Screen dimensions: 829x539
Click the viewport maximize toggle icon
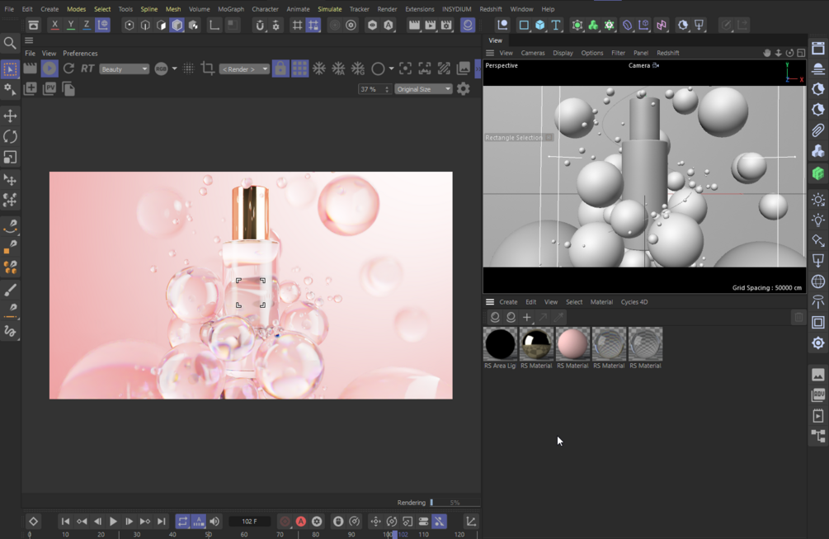(x=802, y=53)
